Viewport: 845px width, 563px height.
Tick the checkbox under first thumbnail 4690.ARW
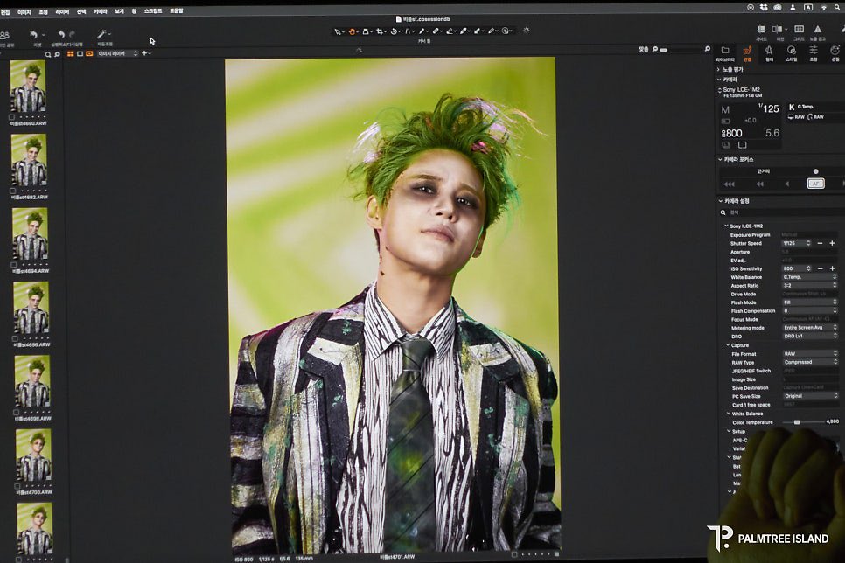click(x=12, y=117)
